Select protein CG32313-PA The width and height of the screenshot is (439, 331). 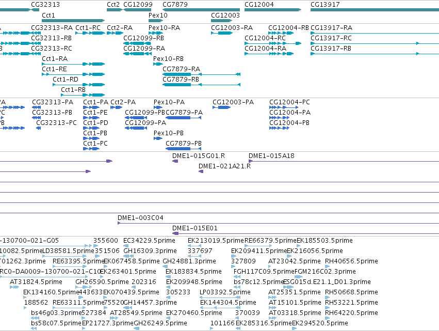(53, 102)
